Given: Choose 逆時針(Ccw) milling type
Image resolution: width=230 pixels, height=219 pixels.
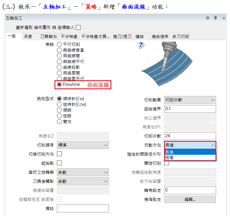Looking at the screenshot, I should click(59, 105).
